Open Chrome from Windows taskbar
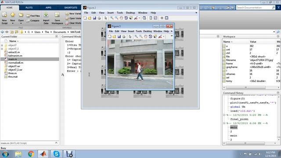The image size is (281, 158). coord(31,154)
